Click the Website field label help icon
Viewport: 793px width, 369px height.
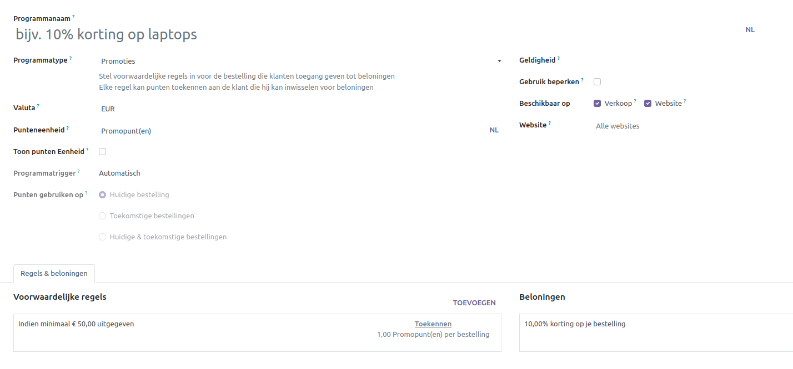[x=550, y=123]
